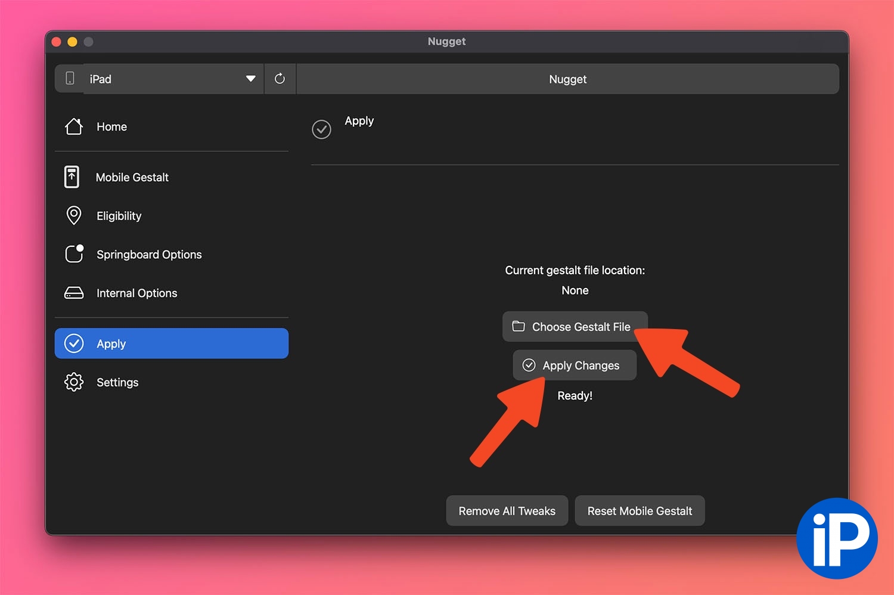Click the device phone icon
The height and width of the screenshot is (595, 894).
[70, 78]
